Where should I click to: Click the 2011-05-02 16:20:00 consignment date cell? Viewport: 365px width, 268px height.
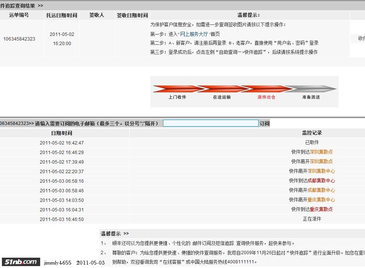click(x=62, y=39)
